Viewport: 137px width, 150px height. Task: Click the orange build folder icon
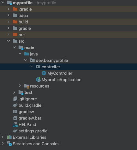click(15, 22)
